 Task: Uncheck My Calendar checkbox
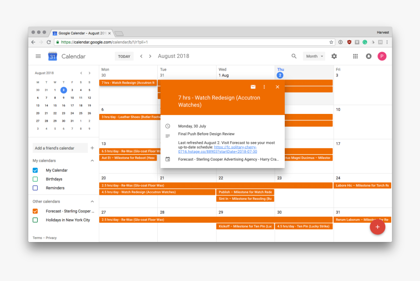tap(35, 170)
